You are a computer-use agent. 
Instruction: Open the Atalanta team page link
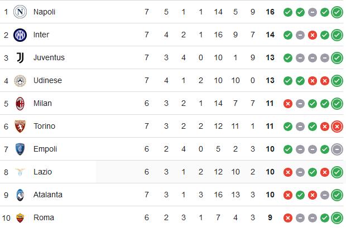(x=48, y=195)
